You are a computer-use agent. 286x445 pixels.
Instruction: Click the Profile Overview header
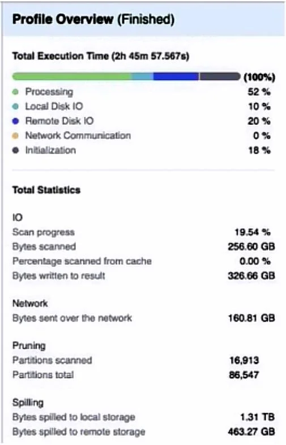93,20
